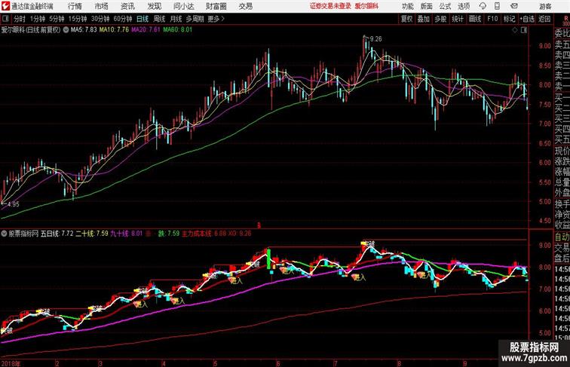Click the red 爱尔眼科 link in title bar
The width and height of the screenshot is (570, 367).
point(366,6)
